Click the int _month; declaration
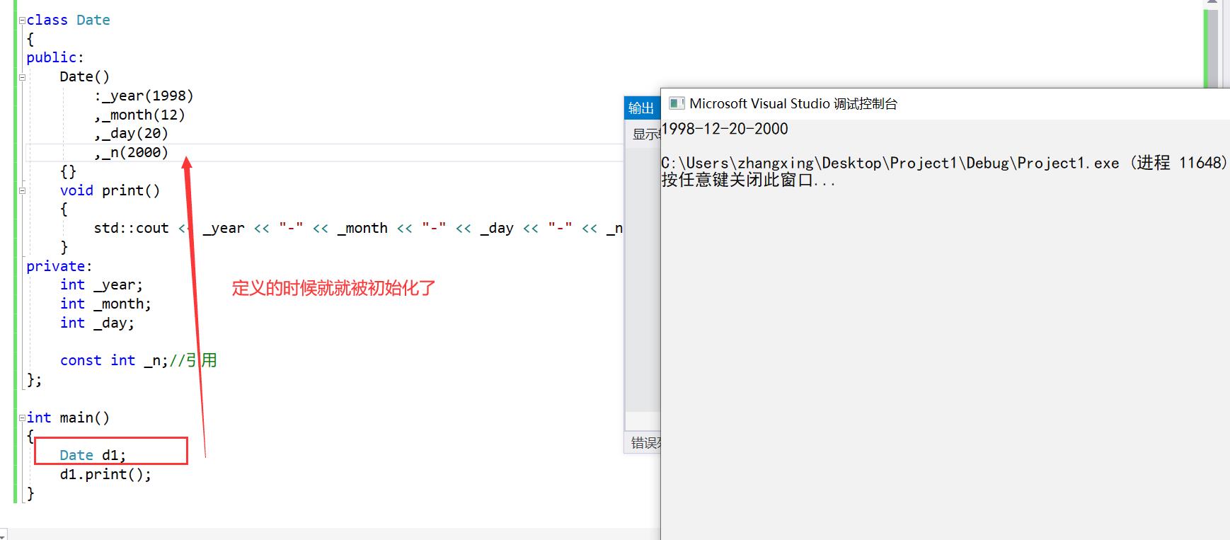Image resolution: width=1230 pixels, height=540 pixels. [x=105, y=304]
